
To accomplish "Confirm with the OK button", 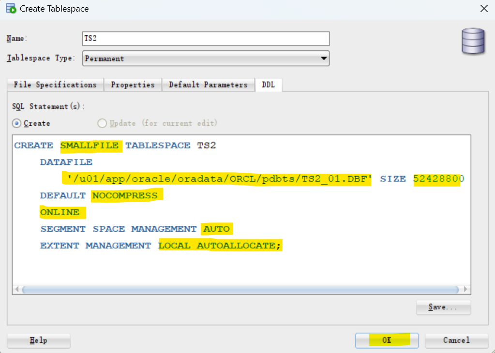I will pyautogui.click(x=387, y=340).
